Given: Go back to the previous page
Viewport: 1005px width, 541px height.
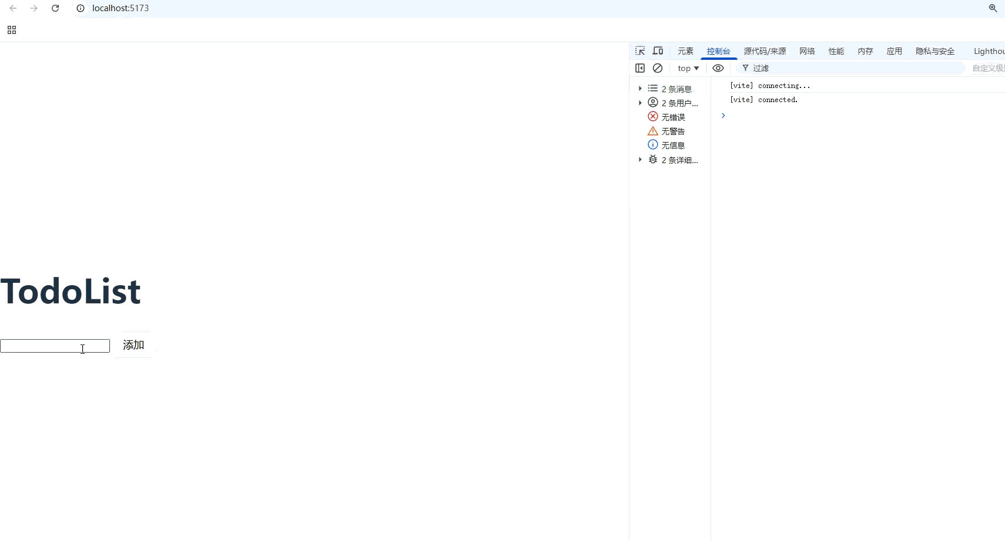Looking at the screenshot, I should click(13, 8).
